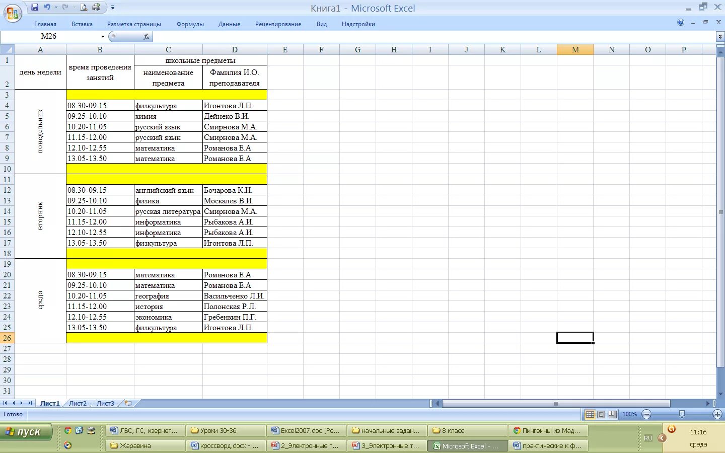Click inside the Name Box showing M26

tap(49, 36)
